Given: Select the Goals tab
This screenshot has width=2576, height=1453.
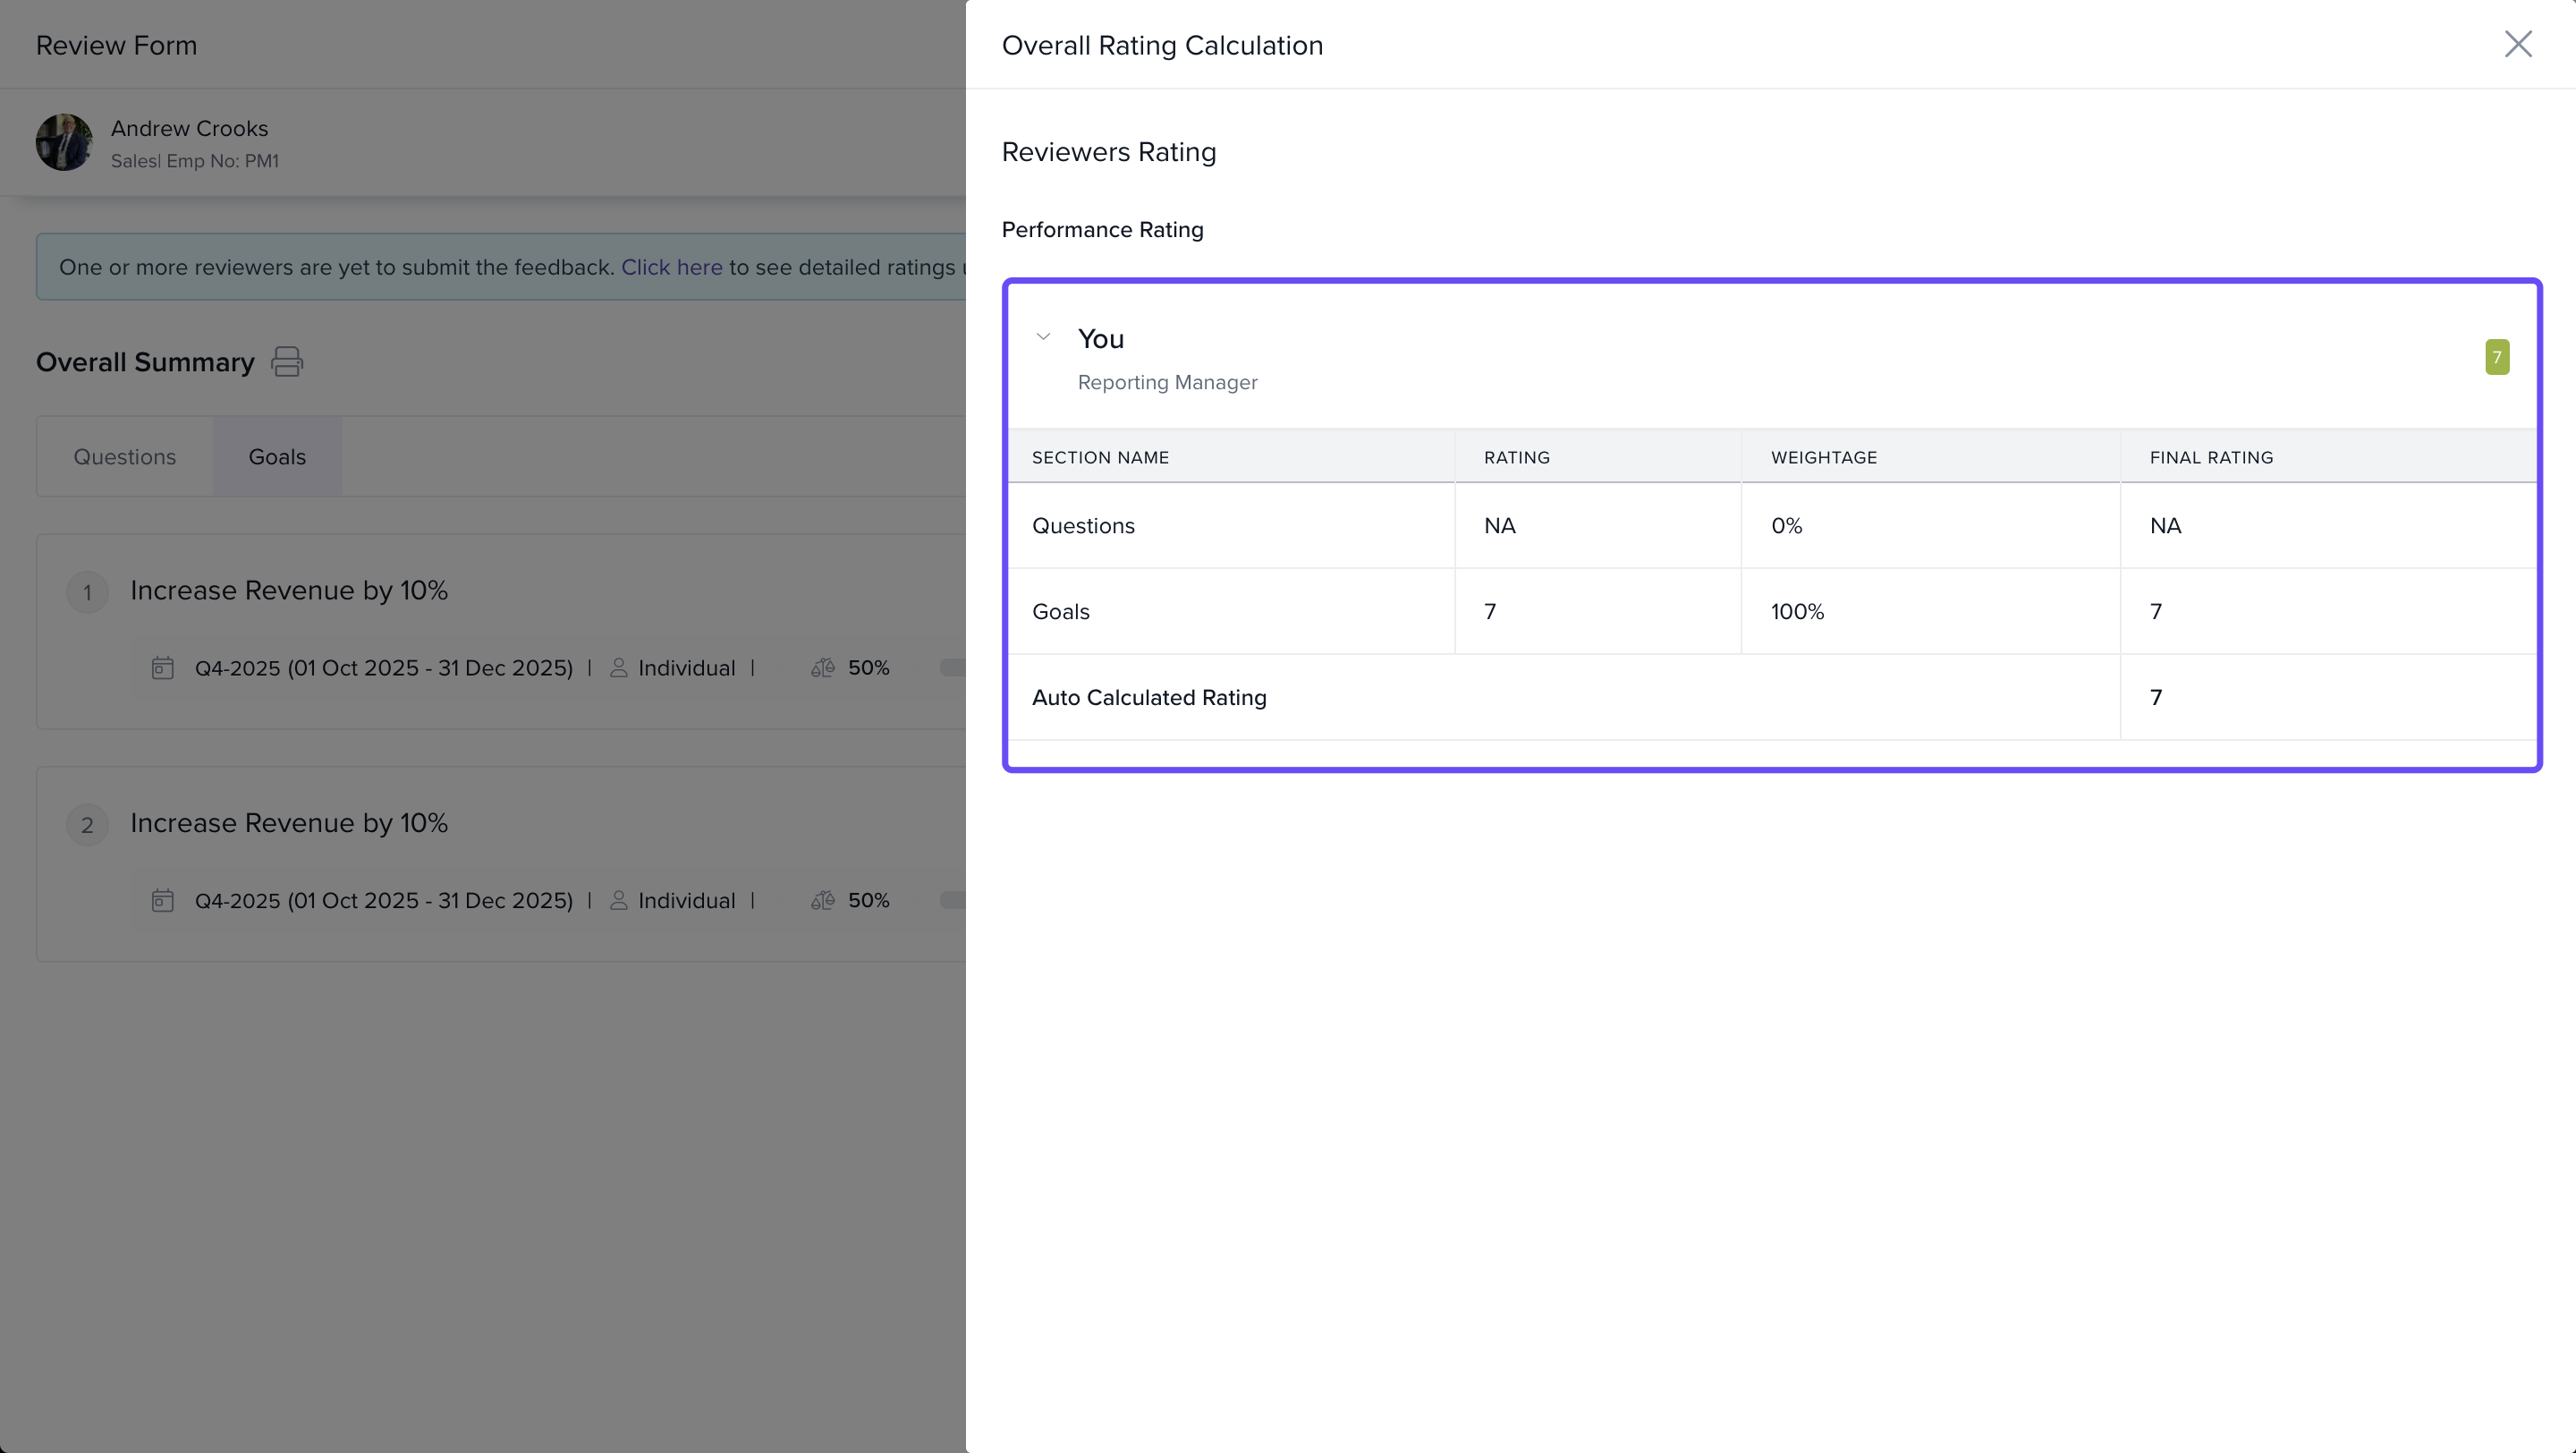Looking at the screenshot, I should [x=277, y=457].
